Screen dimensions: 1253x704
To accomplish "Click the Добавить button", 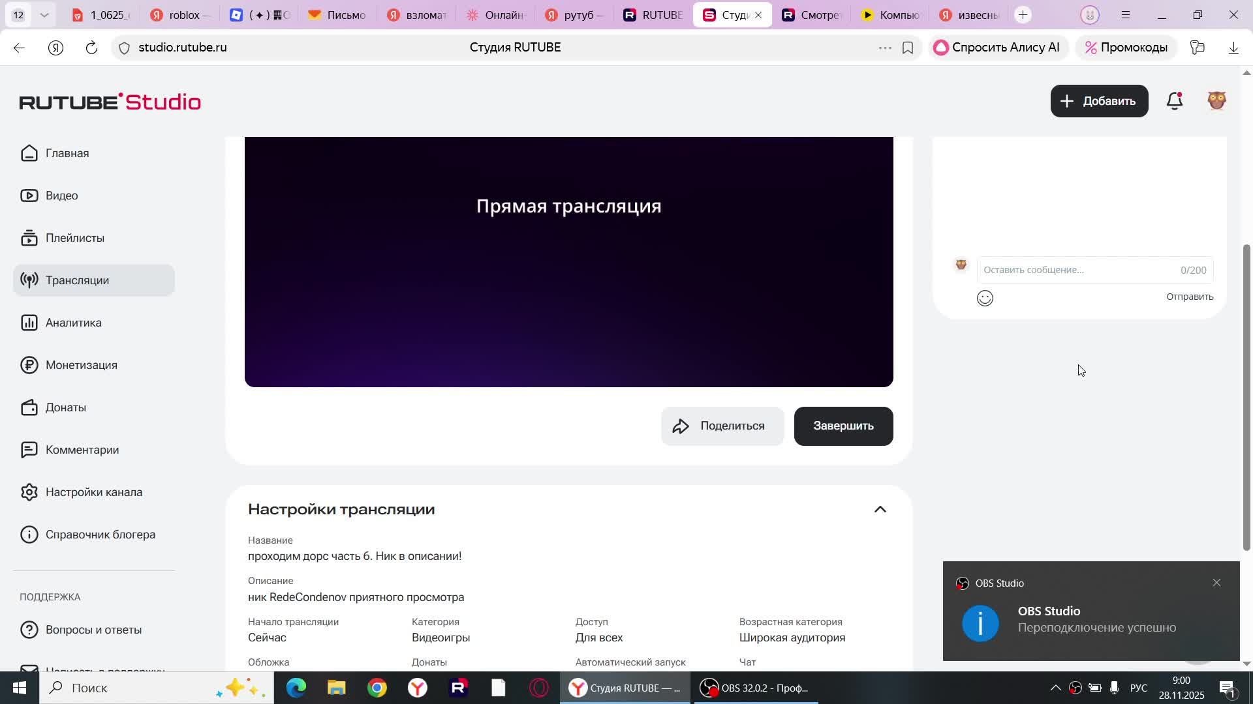I will 1099,101.
